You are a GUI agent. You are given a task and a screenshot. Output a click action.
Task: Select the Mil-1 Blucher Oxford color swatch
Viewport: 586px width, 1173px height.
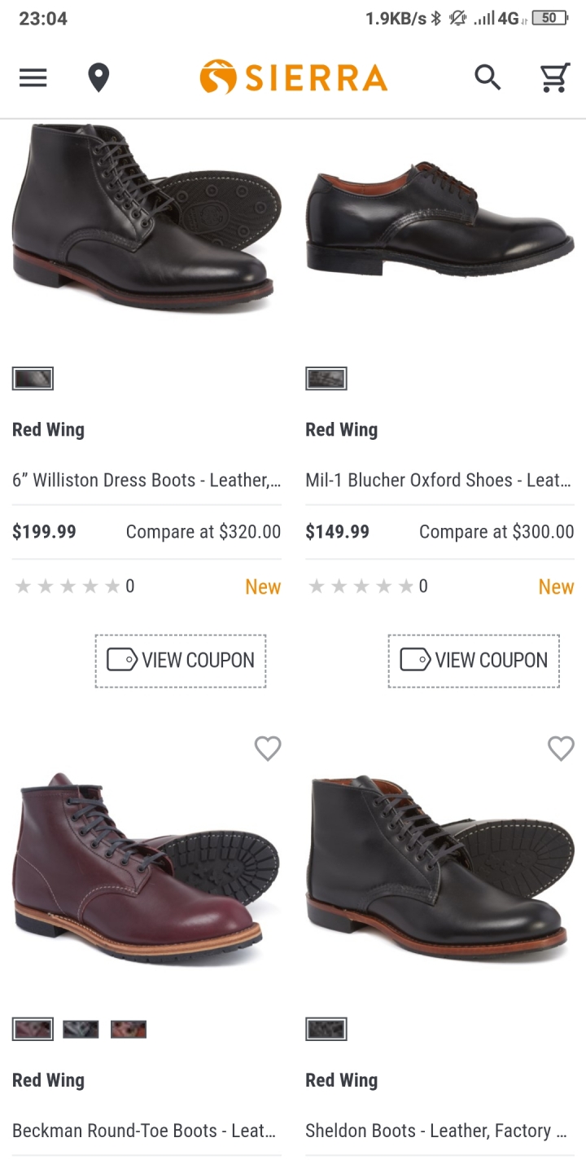[x=326, y=379]
